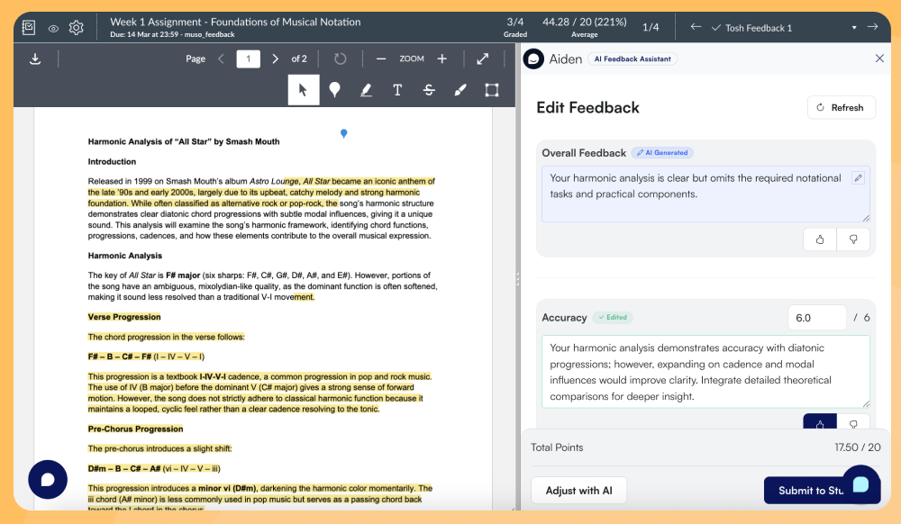Choose the highlighter annotation tool

point(366,90)
